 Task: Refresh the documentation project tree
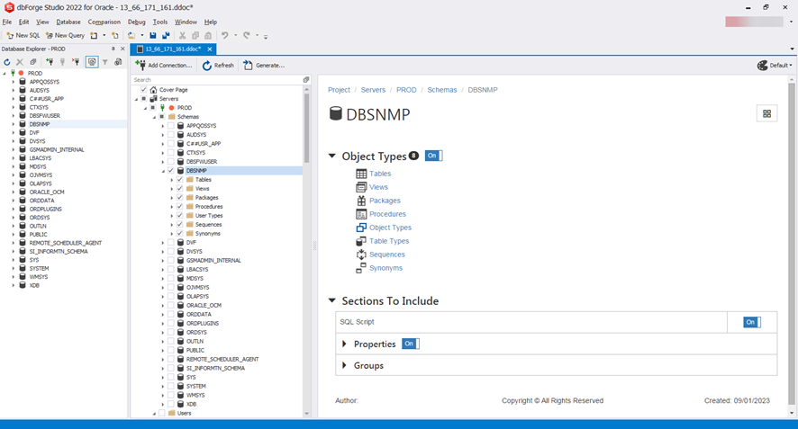coord(218,66)
